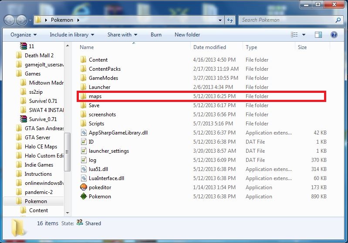Select Death Mall 2 in navigation tree
The image size is (348, 243).
pyautogui.click(x=39, y=55)
